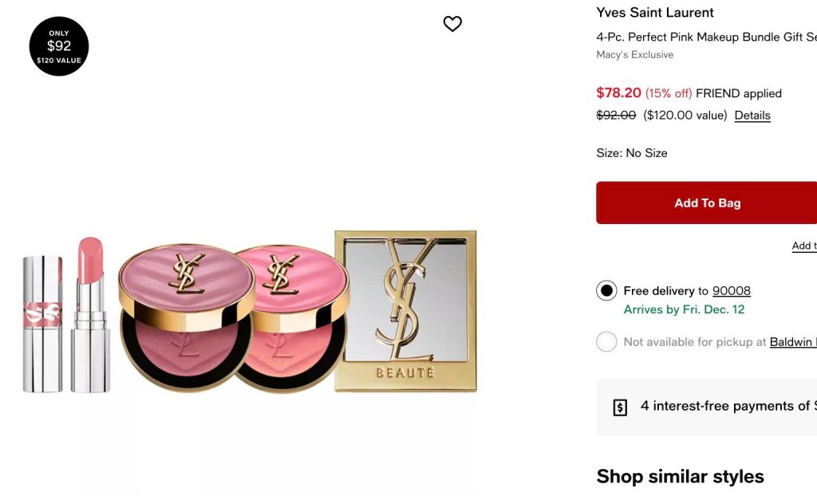Click the FRIEND applied promo text

(738, 93)
